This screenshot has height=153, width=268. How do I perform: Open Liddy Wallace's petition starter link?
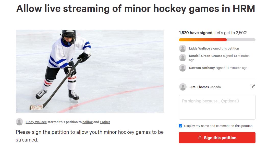tap(36, 122)
